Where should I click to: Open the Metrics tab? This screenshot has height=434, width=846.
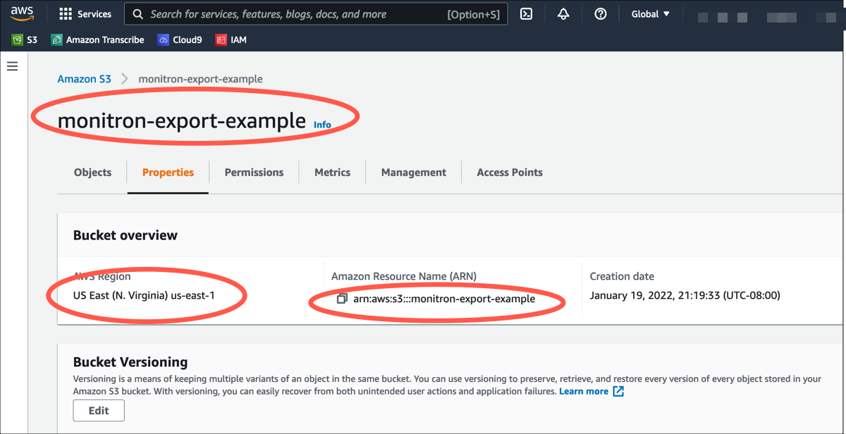332,172
